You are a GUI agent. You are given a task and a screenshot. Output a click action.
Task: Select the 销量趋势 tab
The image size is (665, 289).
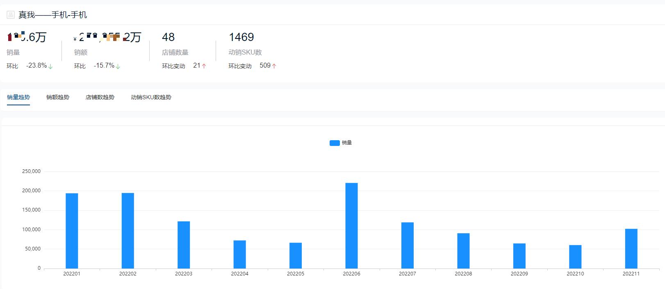tap(18, 97)
